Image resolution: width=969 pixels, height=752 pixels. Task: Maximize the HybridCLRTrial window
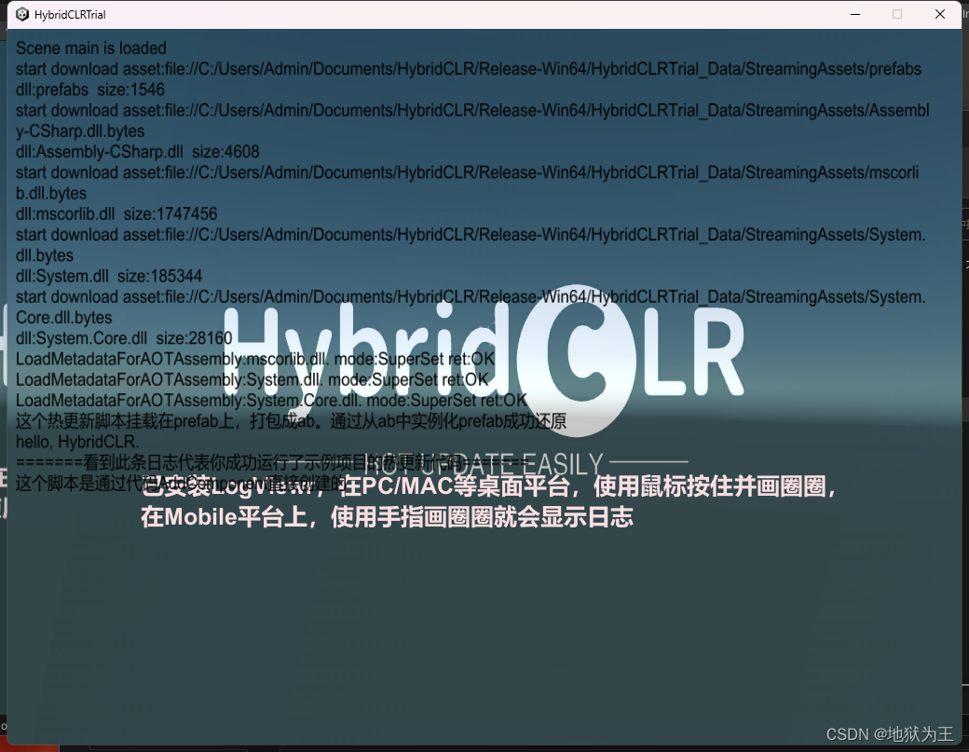pyautogui.click(x=896, y=14)
